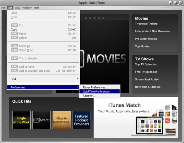Click the PRO badge beside Add to Movie
Viewport: 184px width, 143px height.
click(14, 66)
